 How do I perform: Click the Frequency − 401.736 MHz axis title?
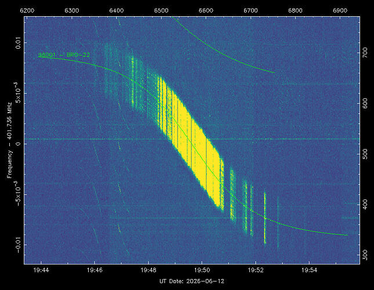point(9,140)
